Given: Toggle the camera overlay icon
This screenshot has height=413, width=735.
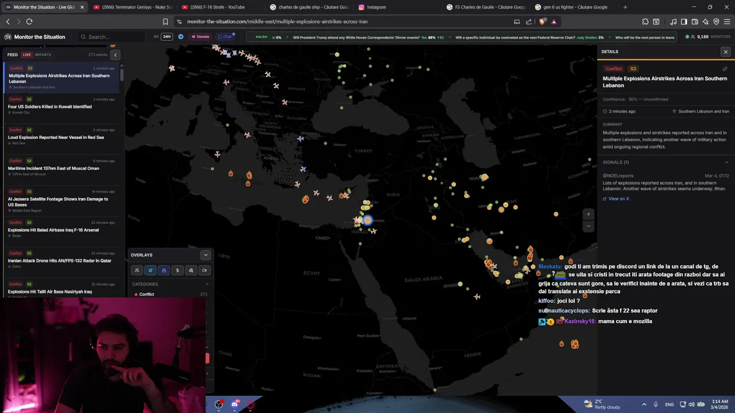Looking at the screenshot, I should point(204,270).
